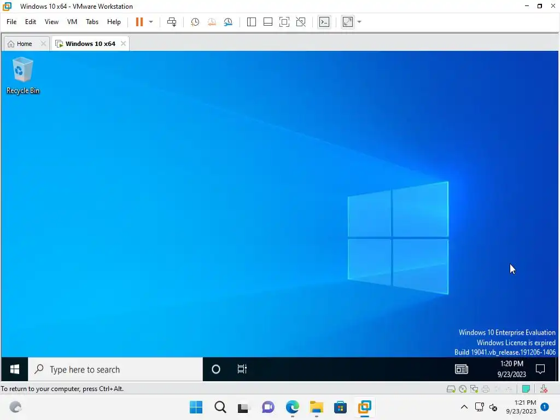Click the host network tray icon
This screenshot has width=560, height=420.
479,407
